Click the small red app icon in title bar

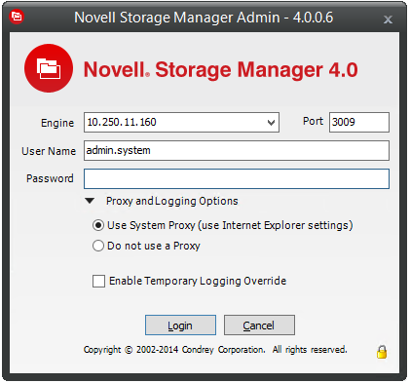[17, 17]
